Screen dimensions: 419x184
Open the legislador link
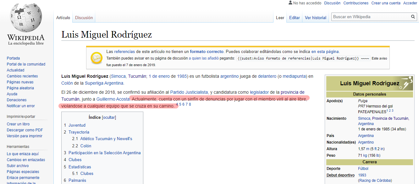(259, 92)
